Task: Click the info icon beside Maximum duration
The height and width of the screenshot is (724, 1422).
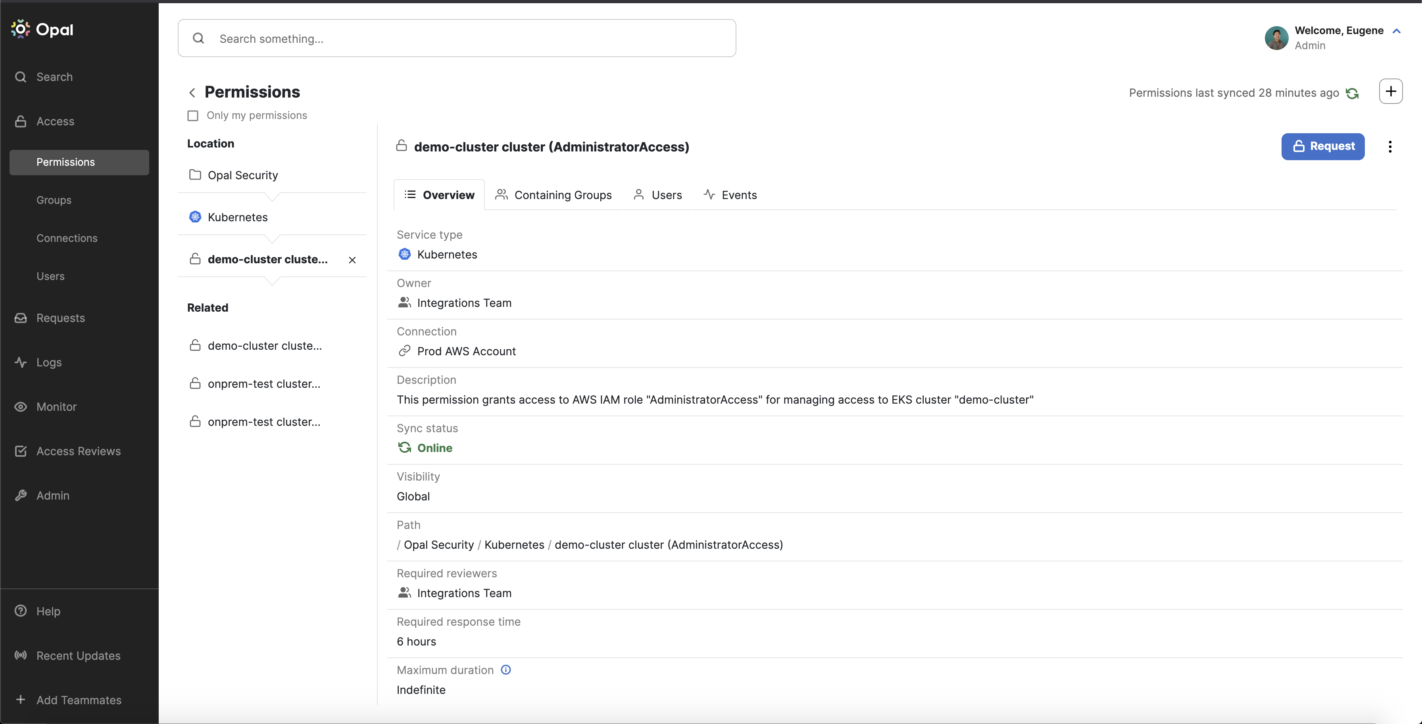Action: click(x=505, y=670)
